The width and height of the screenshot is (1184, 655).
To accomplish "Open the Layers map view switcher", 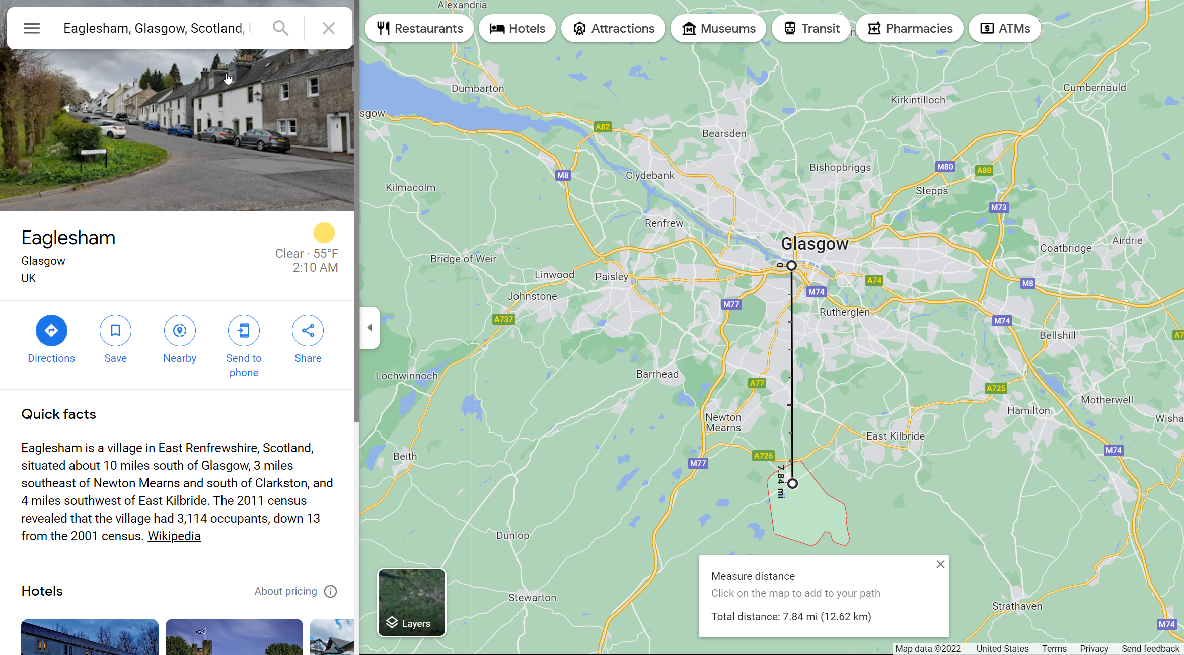I will [412, 603].
